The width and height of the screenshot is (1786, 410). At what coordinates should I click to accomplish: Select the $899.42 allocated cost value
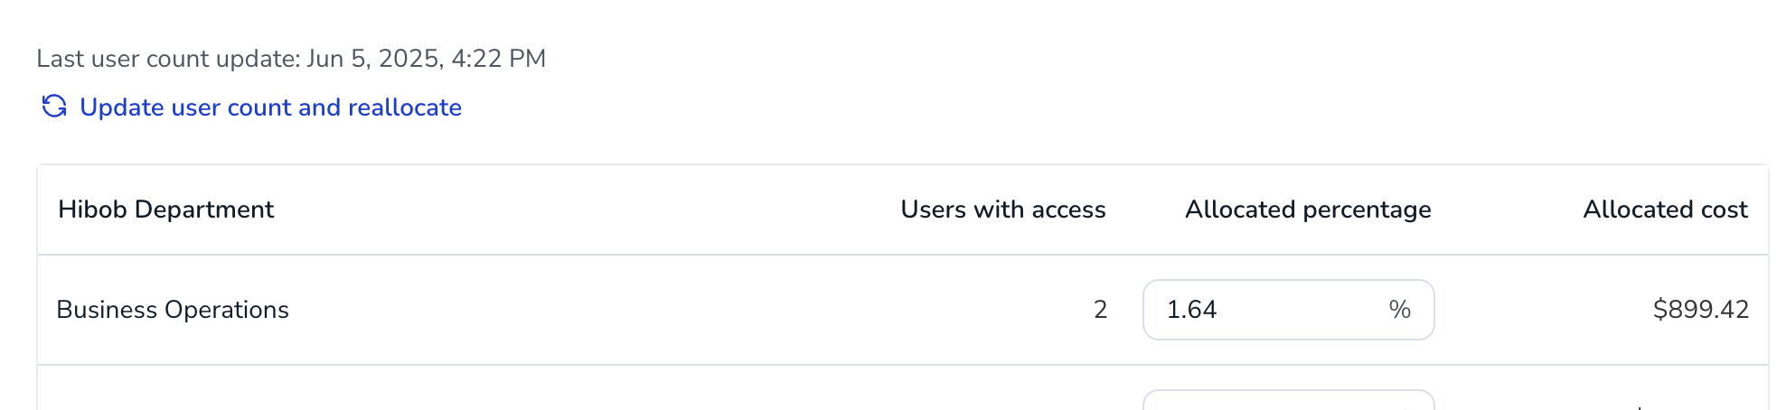pyautogui.click(x=1700, y=310)
